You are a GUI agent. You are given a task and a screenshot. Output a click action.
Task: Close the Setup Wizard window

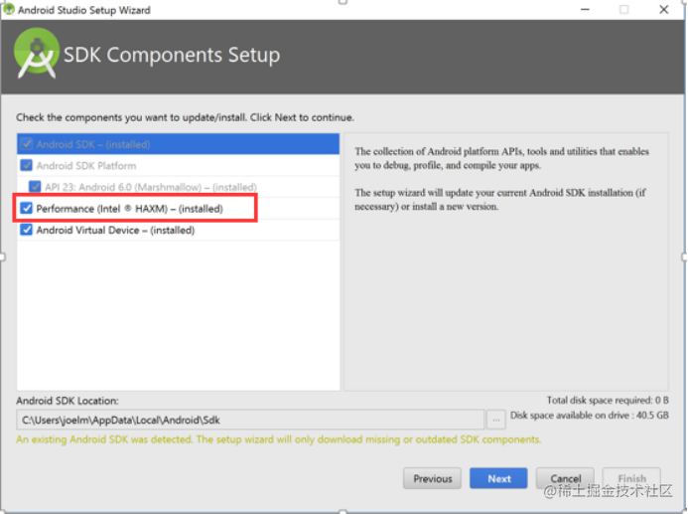(664, 9)
